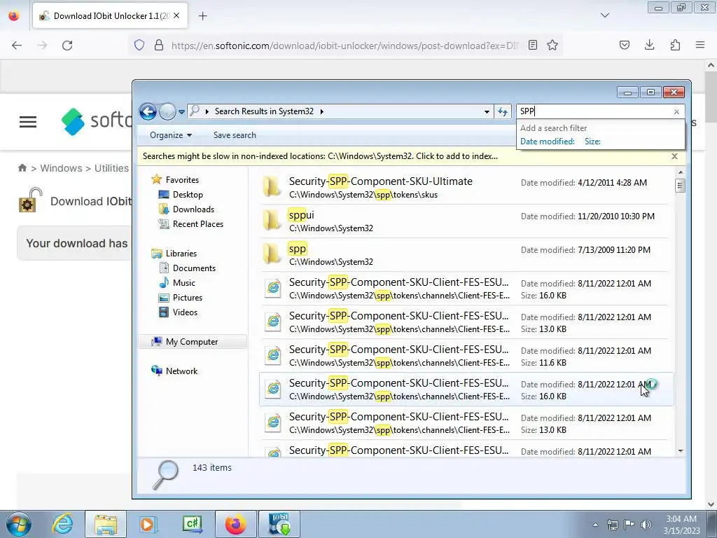Go back in Firefox
The image size is (717, 538).
coord(17,46)
